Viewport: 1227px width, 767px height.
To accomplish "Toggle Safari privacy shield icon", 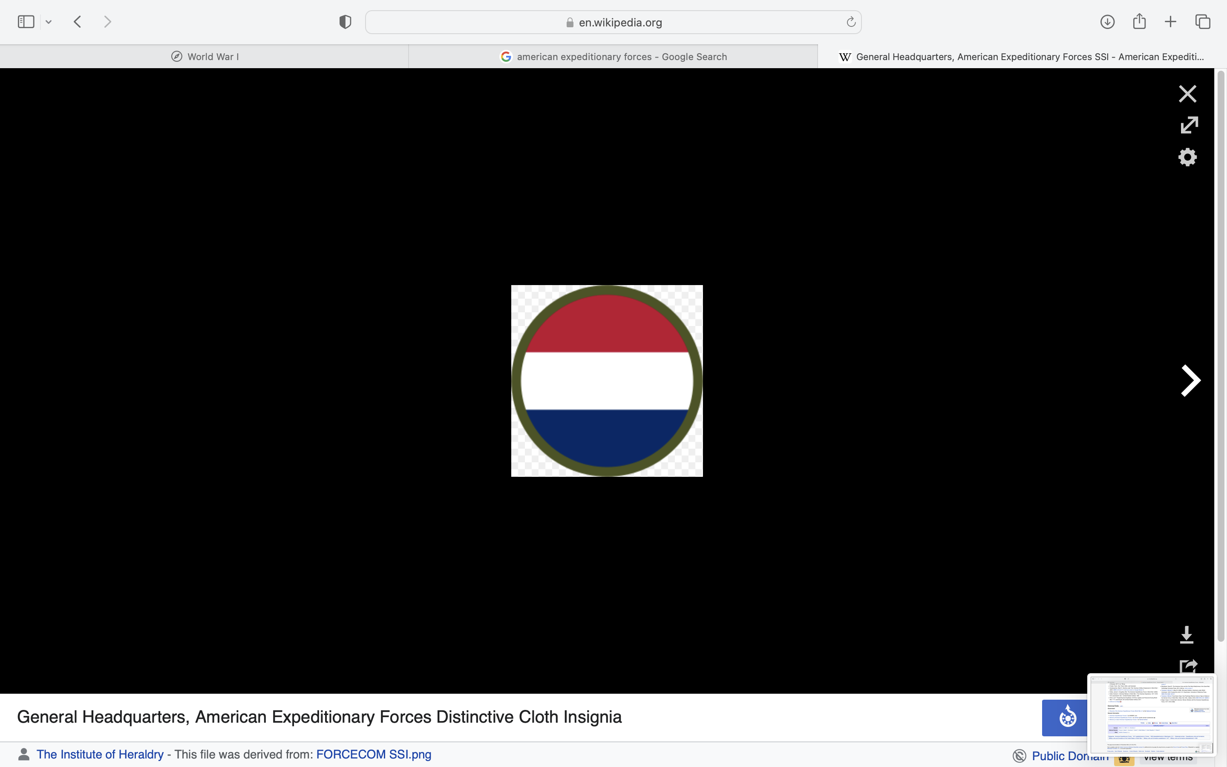I will [345, 22].
